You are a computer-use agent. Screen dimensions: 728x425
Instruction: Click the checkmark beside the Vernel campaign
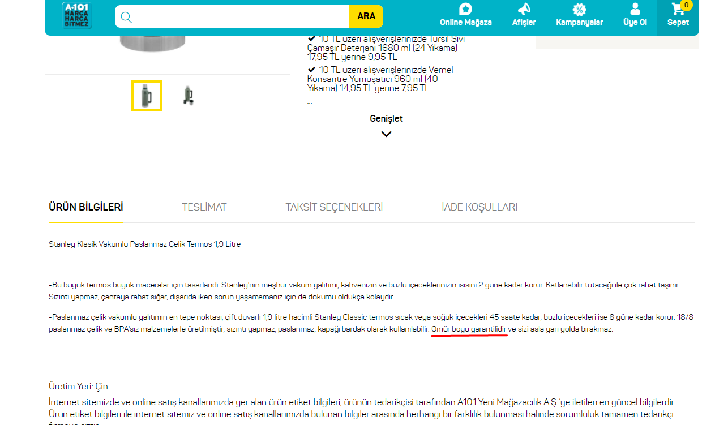coord(311,70)
